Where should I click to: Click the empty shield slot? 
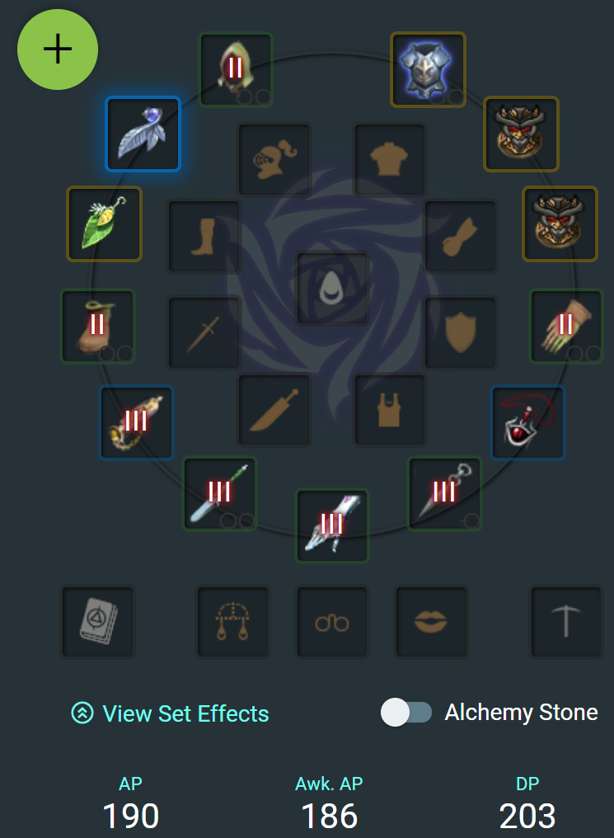pyautogui.click(x=460, y=332)
